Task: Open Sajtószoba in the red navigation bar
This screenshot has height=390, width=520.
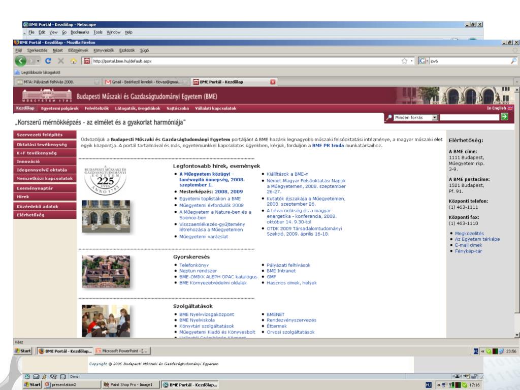Action: pyautogui.click(x=177, y=109)
